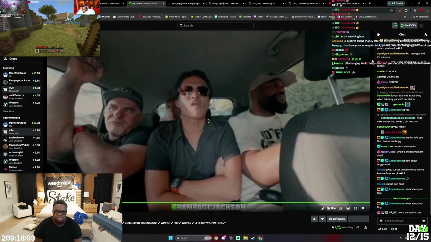Open the YouTube to WAV bookmark
Image resolution: width=431 pixels, height=242 pixels.
(x=277, y=17)
